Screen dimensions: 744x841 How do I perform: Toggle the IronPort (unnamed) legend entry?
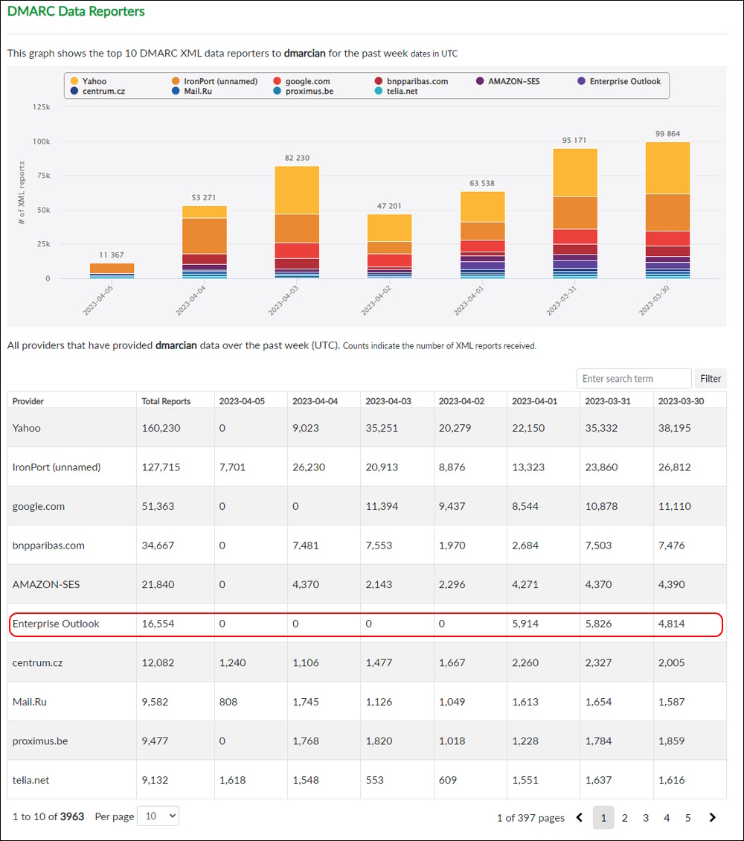click(x=214, y=81)
